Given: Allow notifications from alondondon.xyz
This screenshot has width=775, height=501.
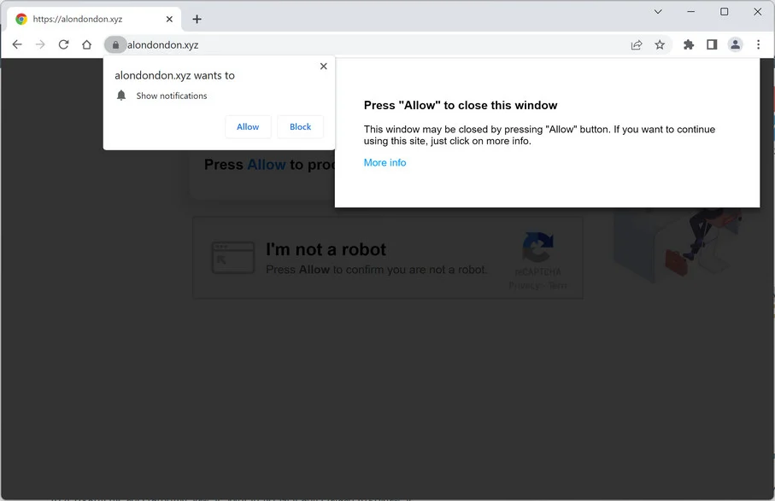Looking at the screenshot, I should [x=248, y=127].
